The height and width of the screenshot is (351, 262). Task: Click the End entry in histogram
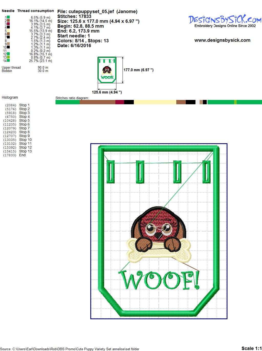point(22,155)
